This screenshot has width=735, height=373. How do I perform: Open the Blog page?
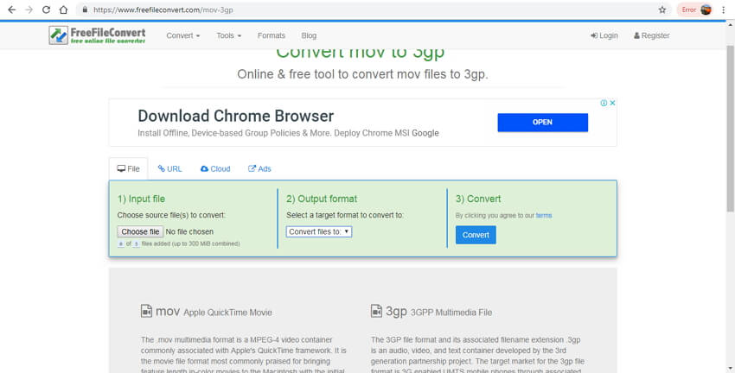309,35
